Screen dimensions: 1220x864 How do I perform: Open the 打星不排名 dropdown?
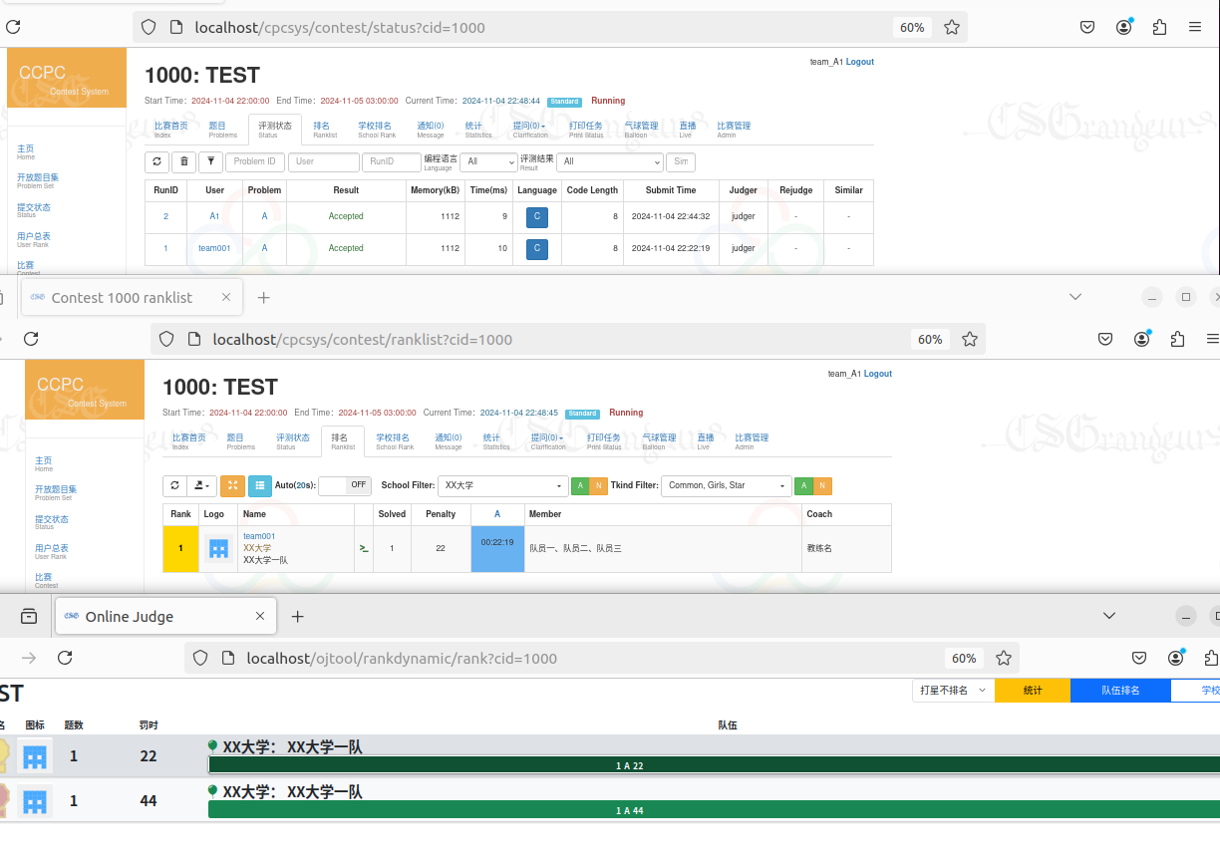[x=954, y=690]
